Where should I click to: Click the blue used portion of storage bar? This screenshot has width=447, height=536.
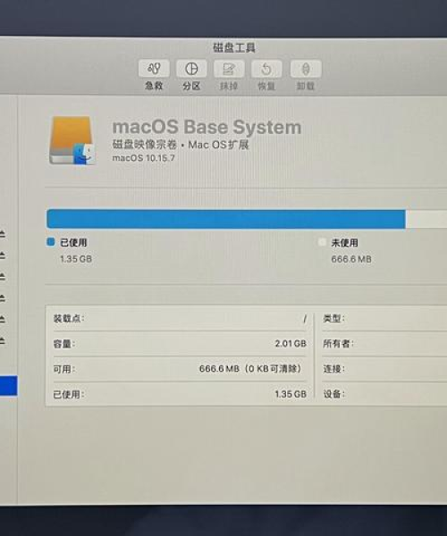(226, 219)
